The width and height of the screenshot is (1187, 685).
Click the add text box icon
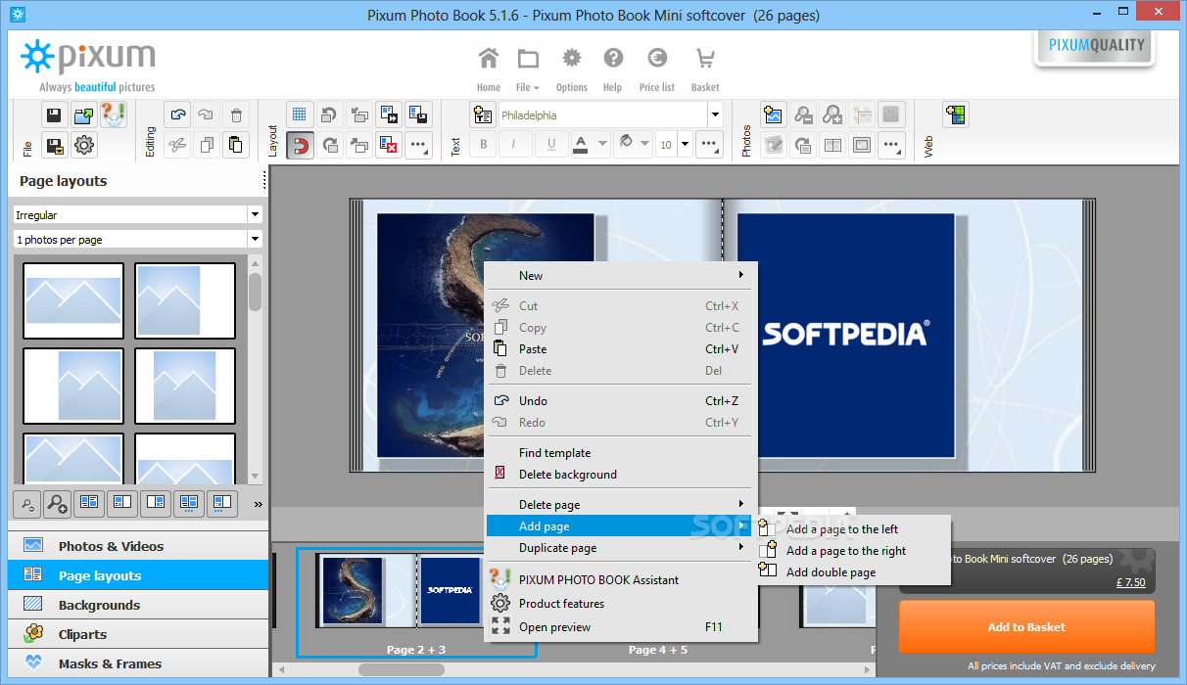(482, 114)
